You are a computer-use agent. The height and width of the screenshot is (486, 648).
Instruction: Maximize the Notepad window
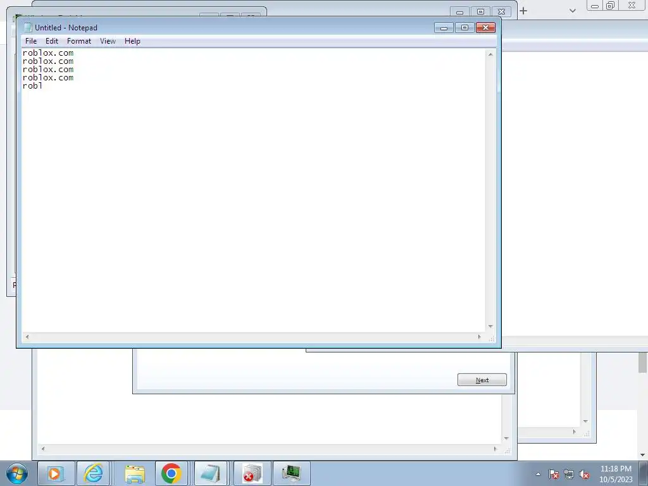[x=464, y=28]
